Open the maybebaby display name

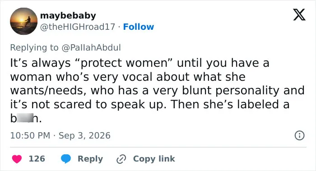pos(68,16)
